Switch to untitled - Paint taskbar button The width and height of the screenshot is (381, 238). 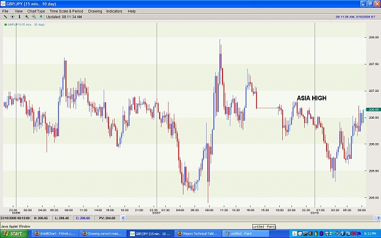[246, 234]
